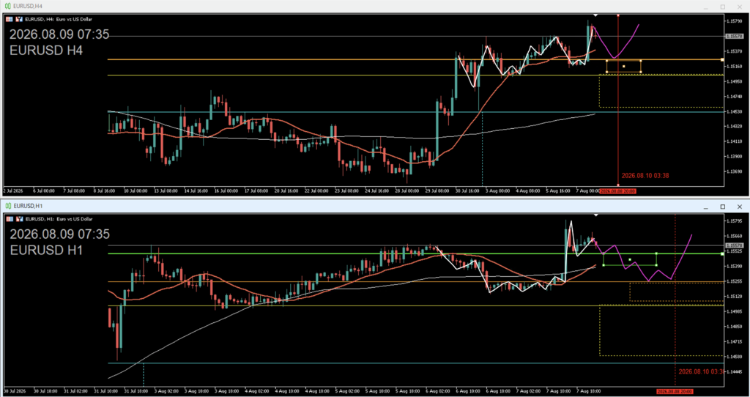Toggle One Click Trading icon in H4 chart
The height and width of the screenshot is (397, 750).
point(20,19)
